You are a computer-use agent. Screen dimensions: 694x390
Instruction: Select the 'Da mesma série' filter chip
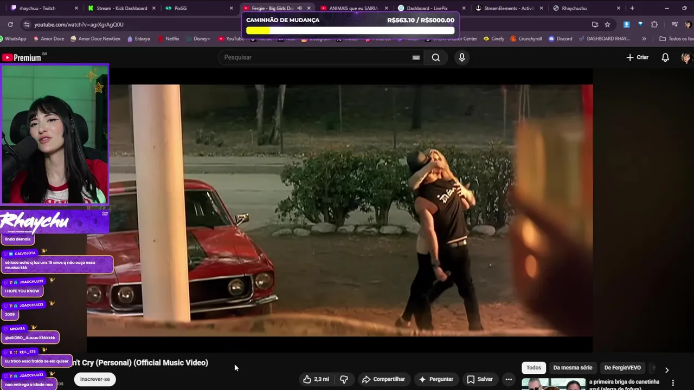coord(573,368)
